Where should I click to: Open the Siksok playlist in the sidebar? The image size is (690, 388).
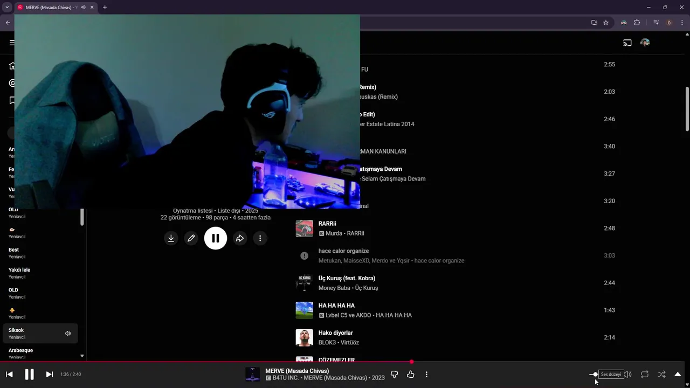click(40, 334)
